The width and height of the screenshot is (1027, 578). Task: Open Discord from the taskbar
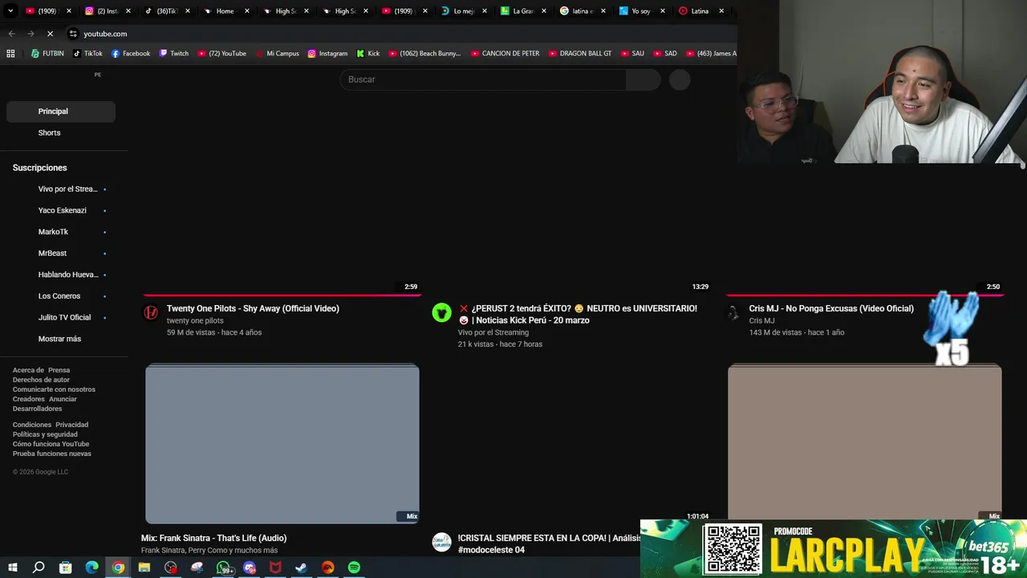pyautogui.click(x=250, y=568)
